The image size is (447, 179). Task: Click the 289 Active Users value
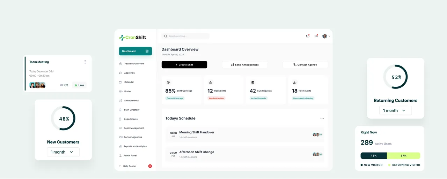click(367, 143)
